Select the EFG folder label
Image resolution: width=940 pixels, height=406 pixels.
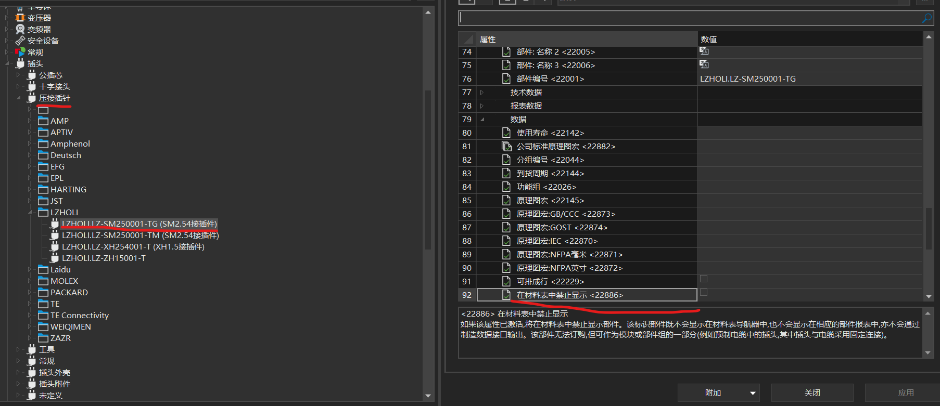pyautogui.click(x=57, y=166)
